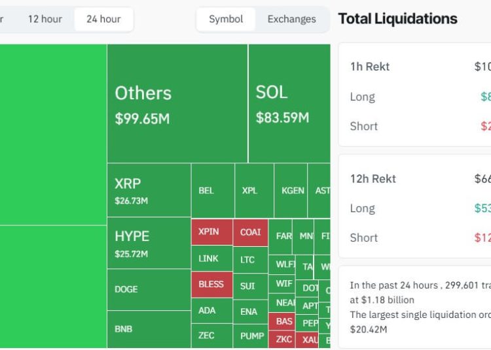
Task: Switch to Exchanges view
Action: coord(291,19)
